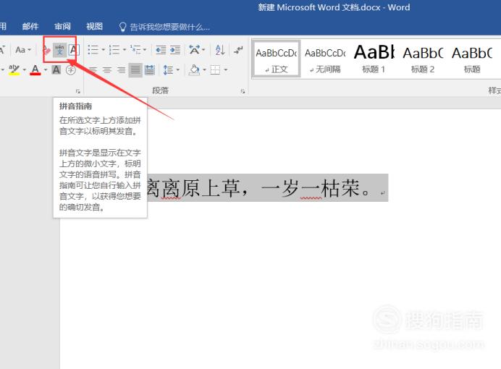Viewport: 501px width, 369px height.
Task: Click the Multilevel List icon
Action: point(136,50)
